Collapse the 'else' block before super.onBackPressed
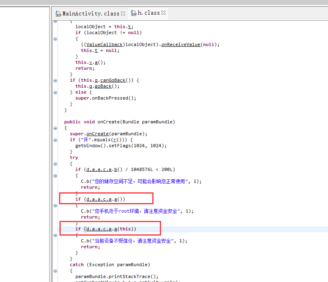328x282 pixels. click(56, 92)
